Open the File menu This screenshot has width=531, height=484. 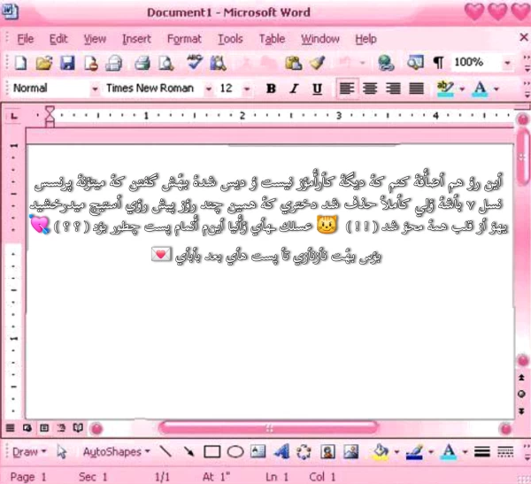[26, 39]
